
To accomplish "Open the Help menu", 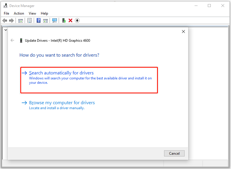I will pyautogui.click(x=44, y=13).
